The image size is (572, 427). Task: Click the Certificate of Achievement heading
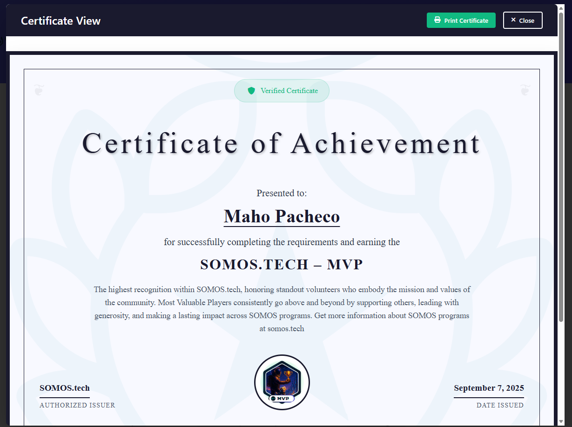coord(281,143)
